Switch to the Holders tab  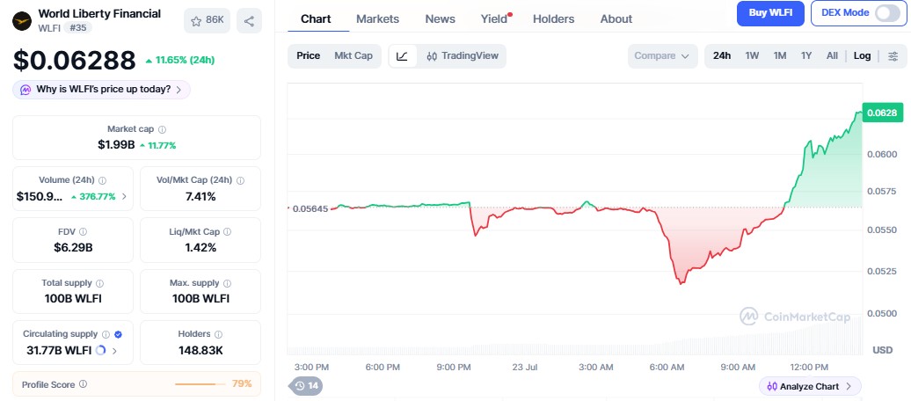click(x=553, y=19)
